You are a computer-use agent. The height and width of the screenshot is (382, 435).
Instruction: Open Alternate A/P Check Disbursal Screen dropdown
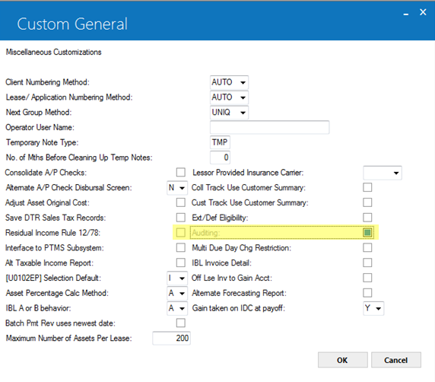pos(177,188)
